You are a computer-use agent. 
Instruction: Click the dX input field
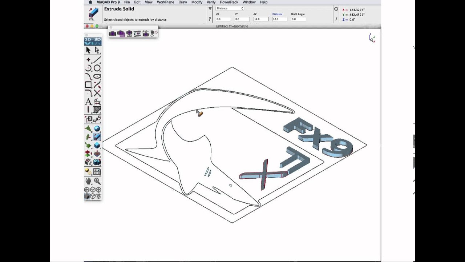pos(223,19)
